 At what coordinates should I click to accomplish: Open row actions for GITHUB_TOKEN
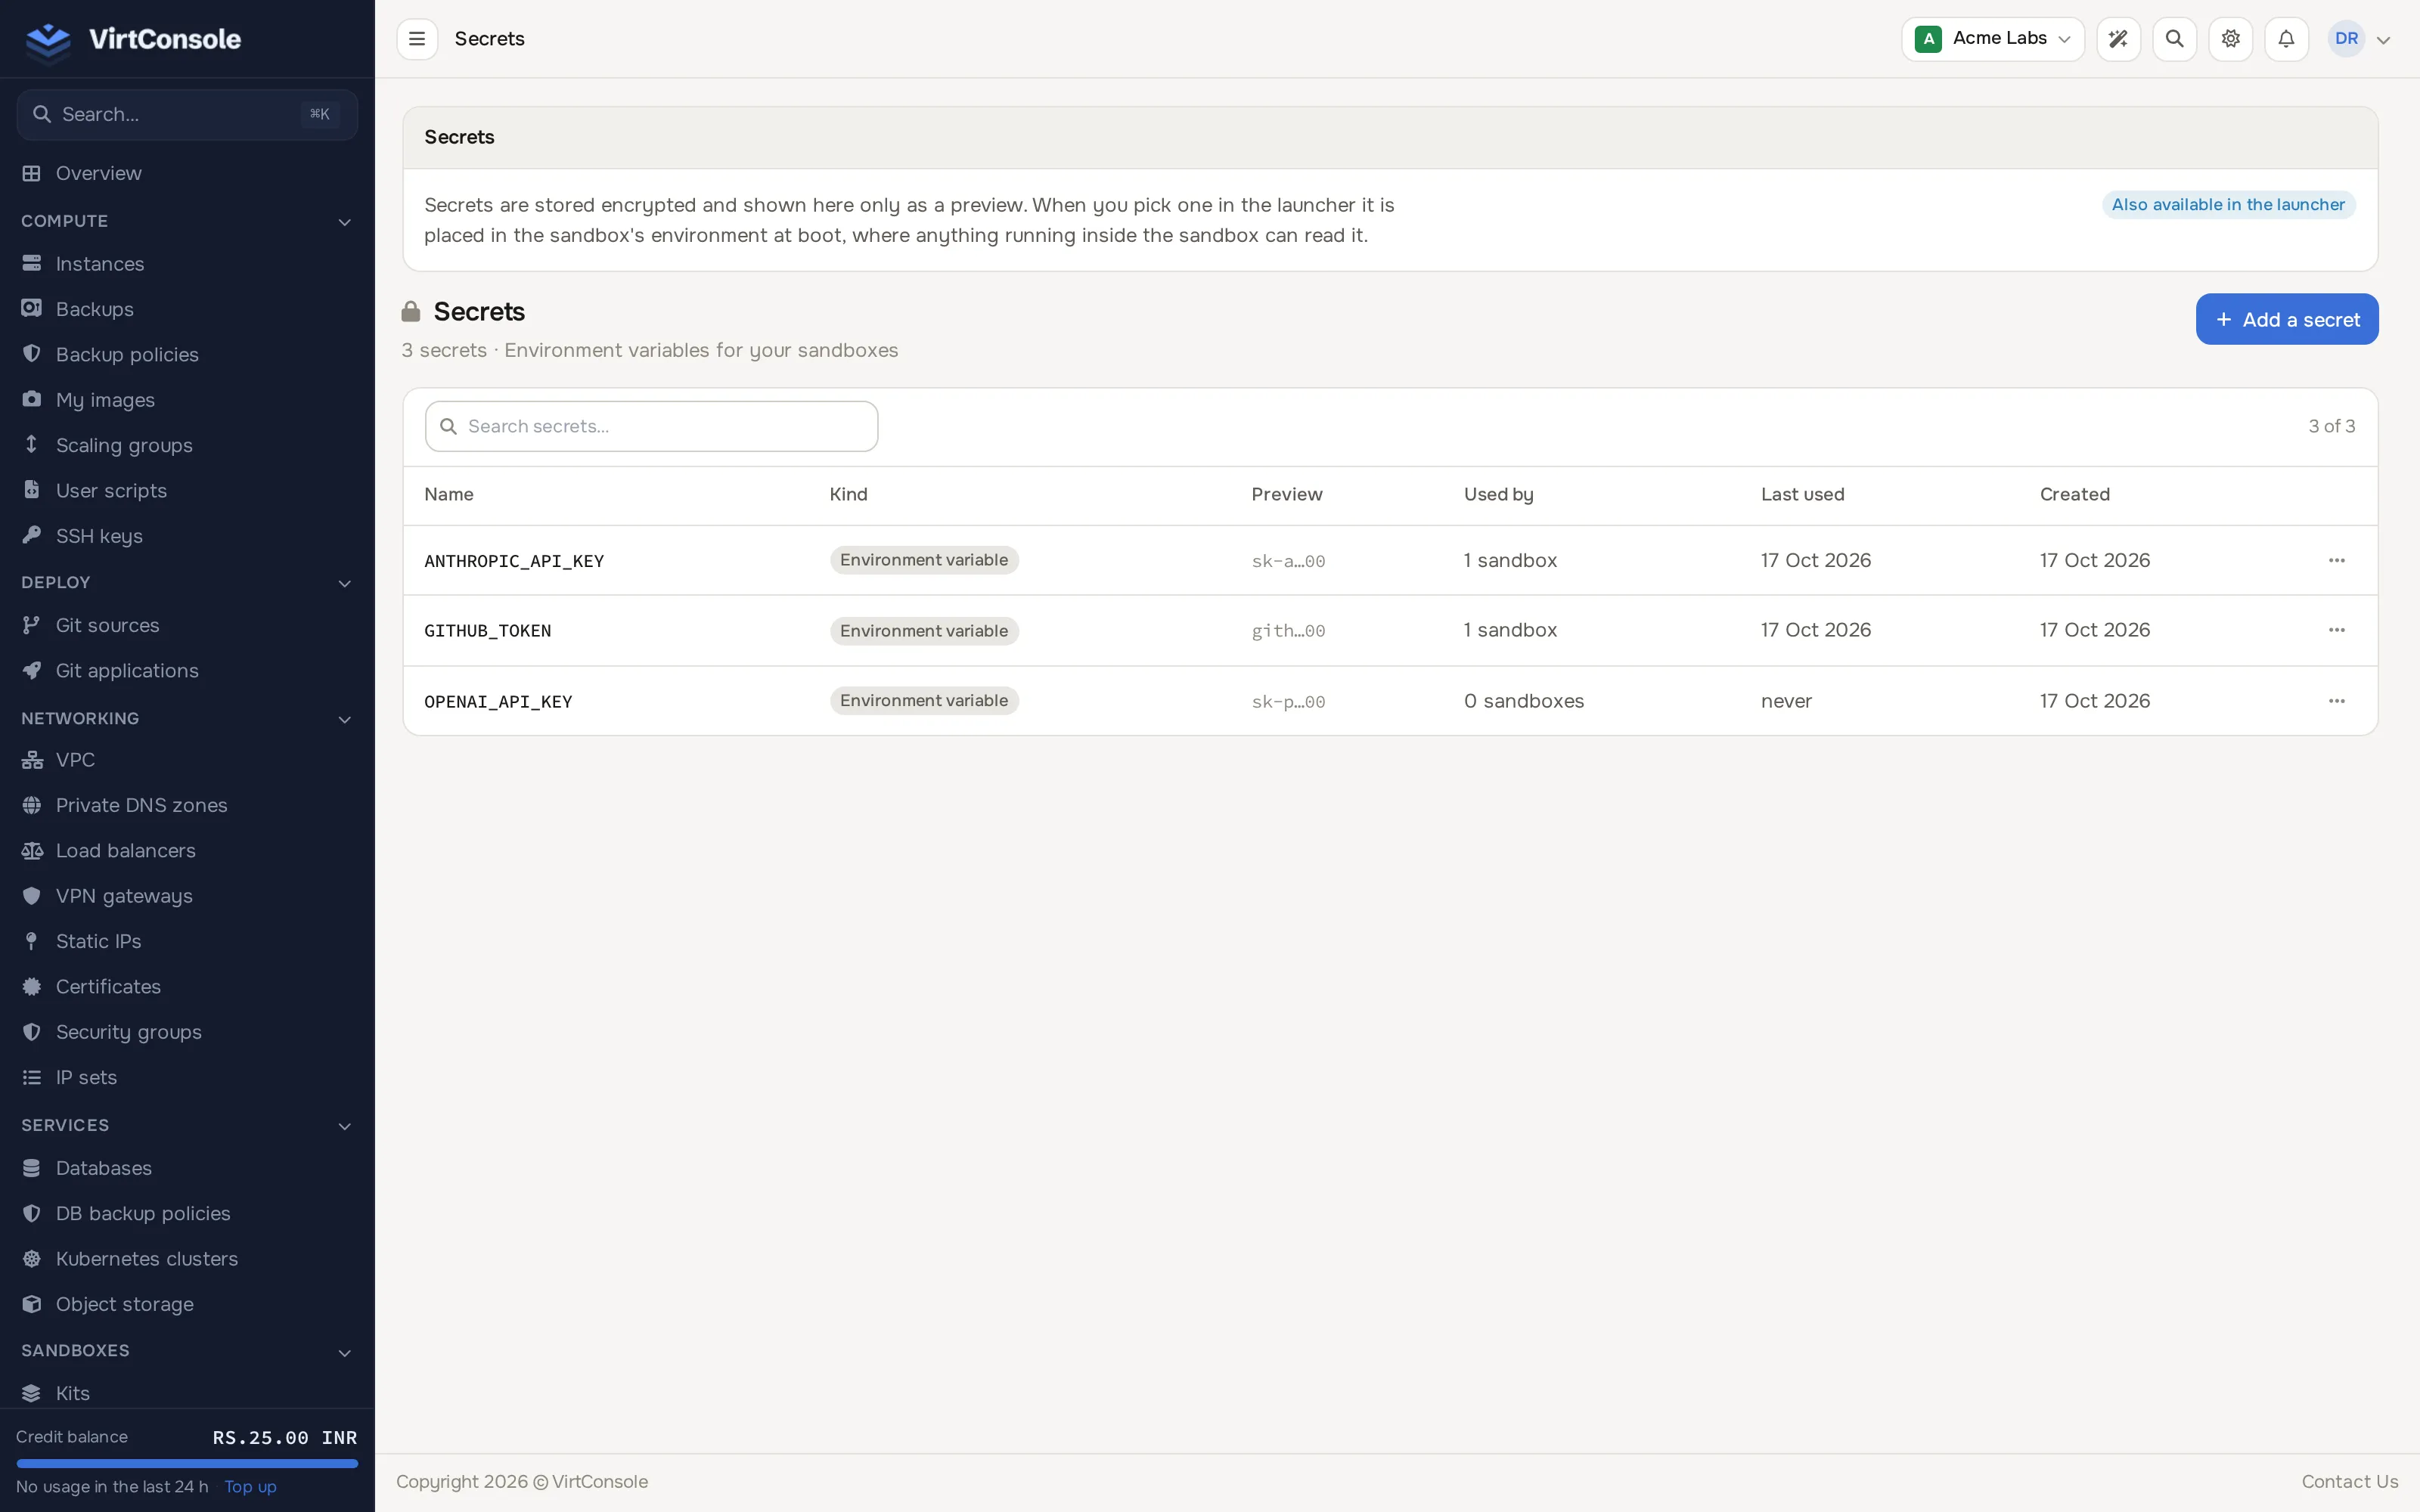[2336, 630]
